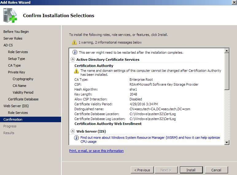Image resolution: width=237 pixels, height=175 pixels.
Task: Open the Server Roles step
Action: point(13,38)
